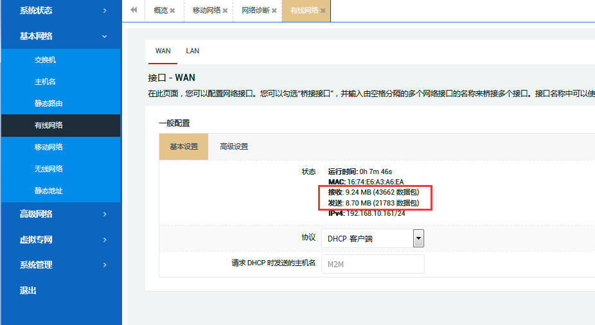Viewport: 595px width, 325px height.
Task: Expand the 虚拟专网 sidebar menu
Action: point(60,240)
